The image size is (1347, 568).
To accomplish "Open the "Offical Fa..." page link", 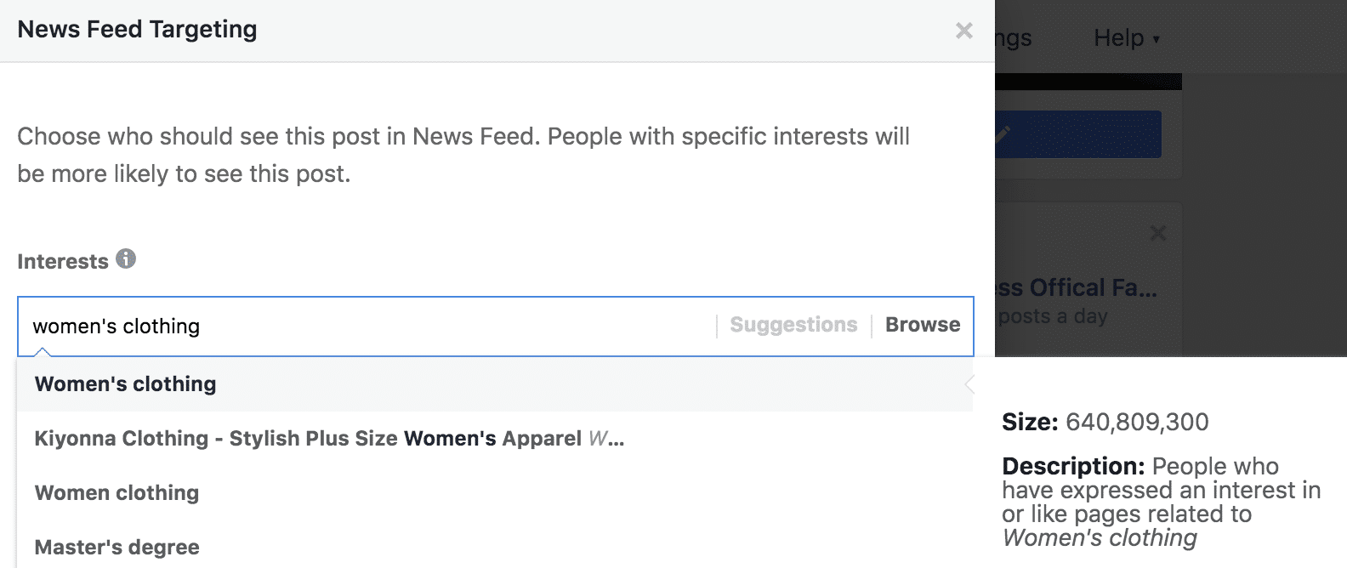I will pyautogui.click(x=1077, y=287).
